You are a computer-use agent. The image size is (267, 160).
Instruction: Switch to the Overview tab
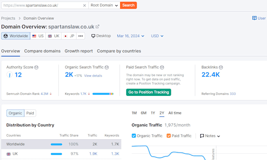click(x=11, y=51)
